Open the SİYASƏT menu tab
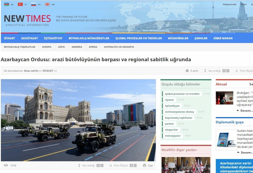The width and height of the screenshot is (253, 173). point(9,38)
